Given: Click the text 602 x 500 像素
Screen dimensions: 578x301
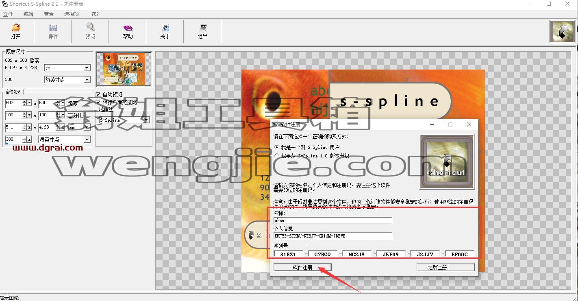Looking at the screenshot, I should pos(22,60).
